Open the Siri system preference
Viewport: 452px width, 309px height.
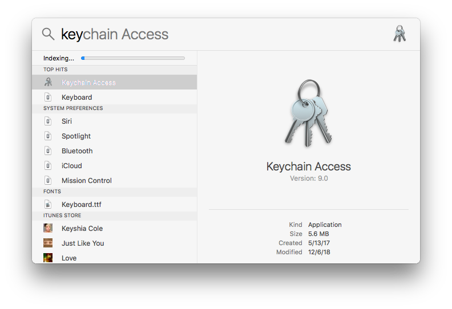[115, 121]
